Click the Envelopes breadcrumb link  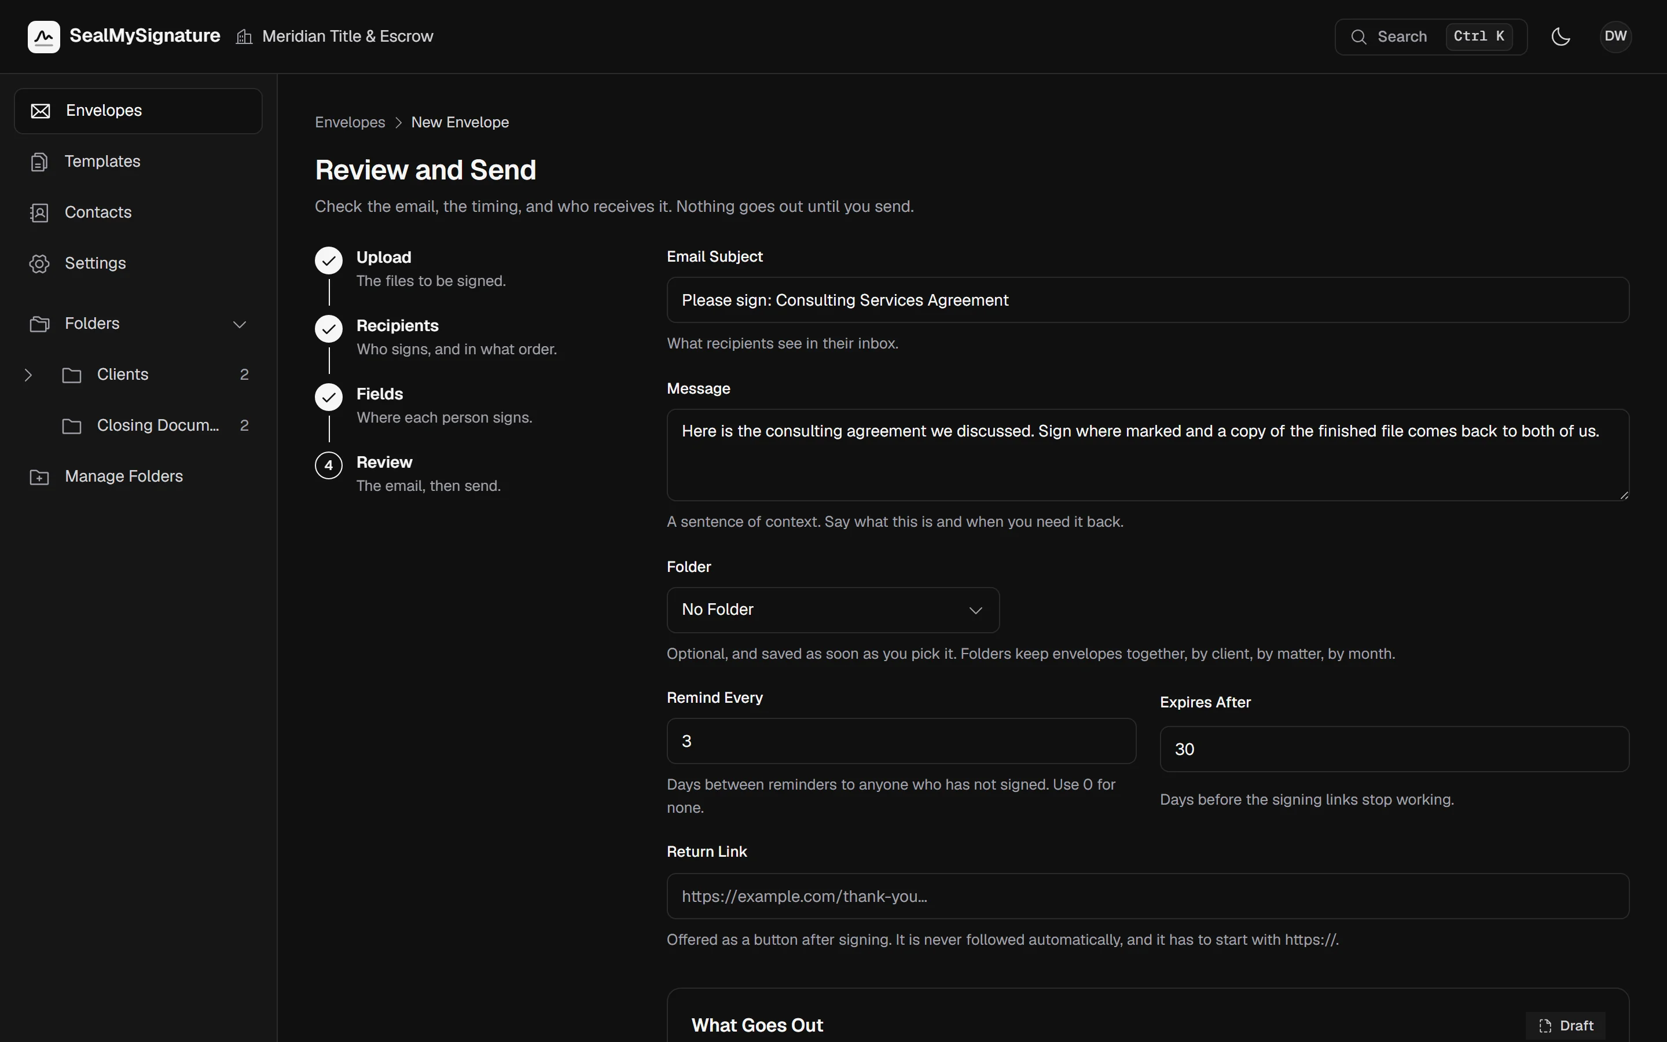coord(350,123)
